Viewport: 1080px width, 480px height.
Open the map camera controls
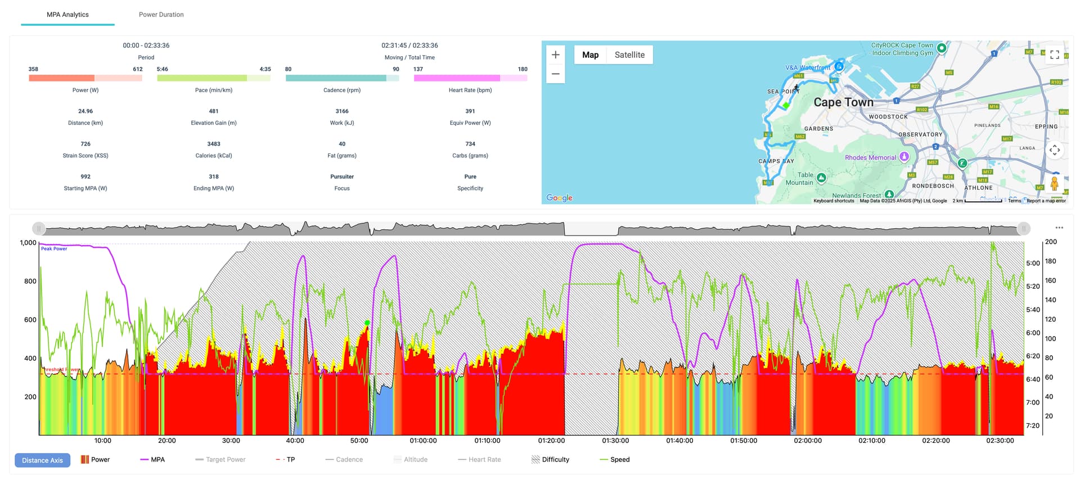click(x=1055, y=150)
